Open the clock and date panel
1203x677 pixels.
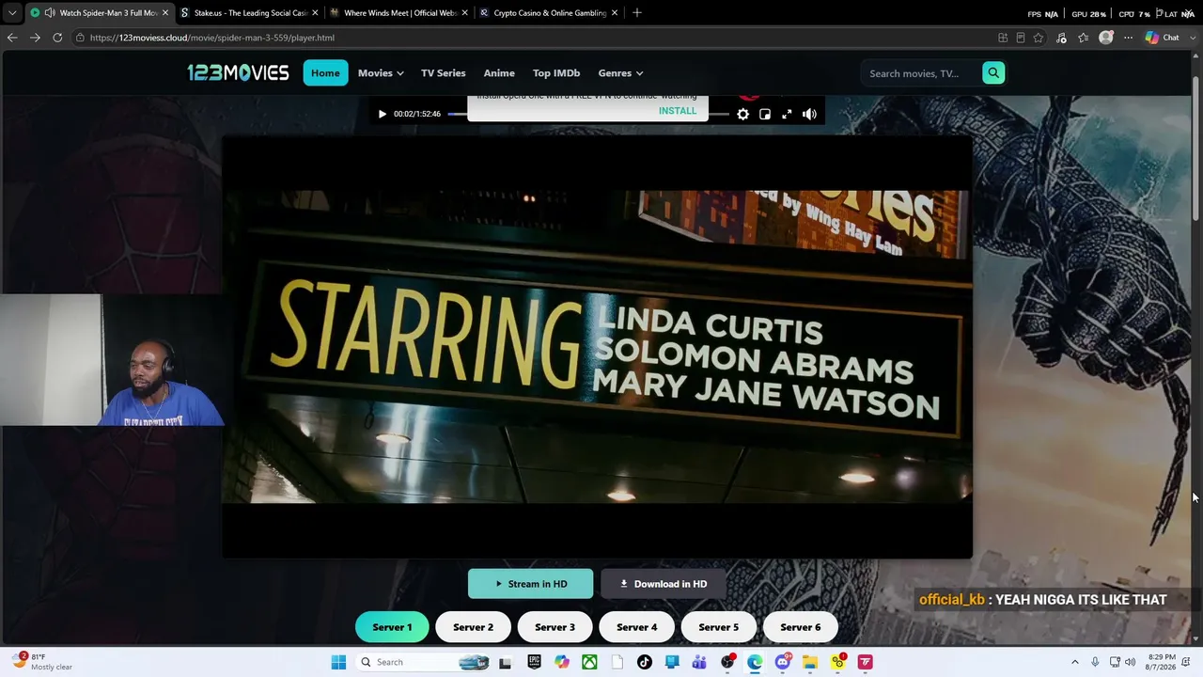tap(1162, 662)
